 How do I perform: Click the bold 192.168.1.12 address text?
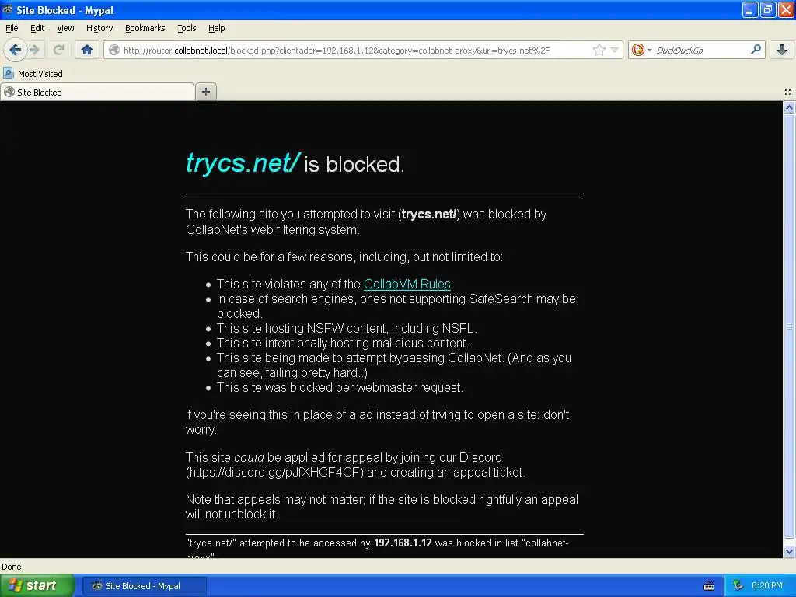[x=403, y=543]
